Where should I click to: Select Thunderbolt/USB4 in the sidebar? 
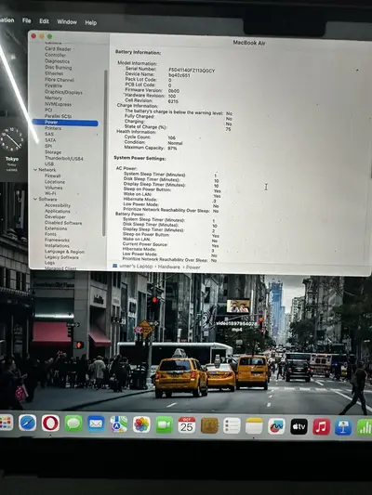[64, 158]
